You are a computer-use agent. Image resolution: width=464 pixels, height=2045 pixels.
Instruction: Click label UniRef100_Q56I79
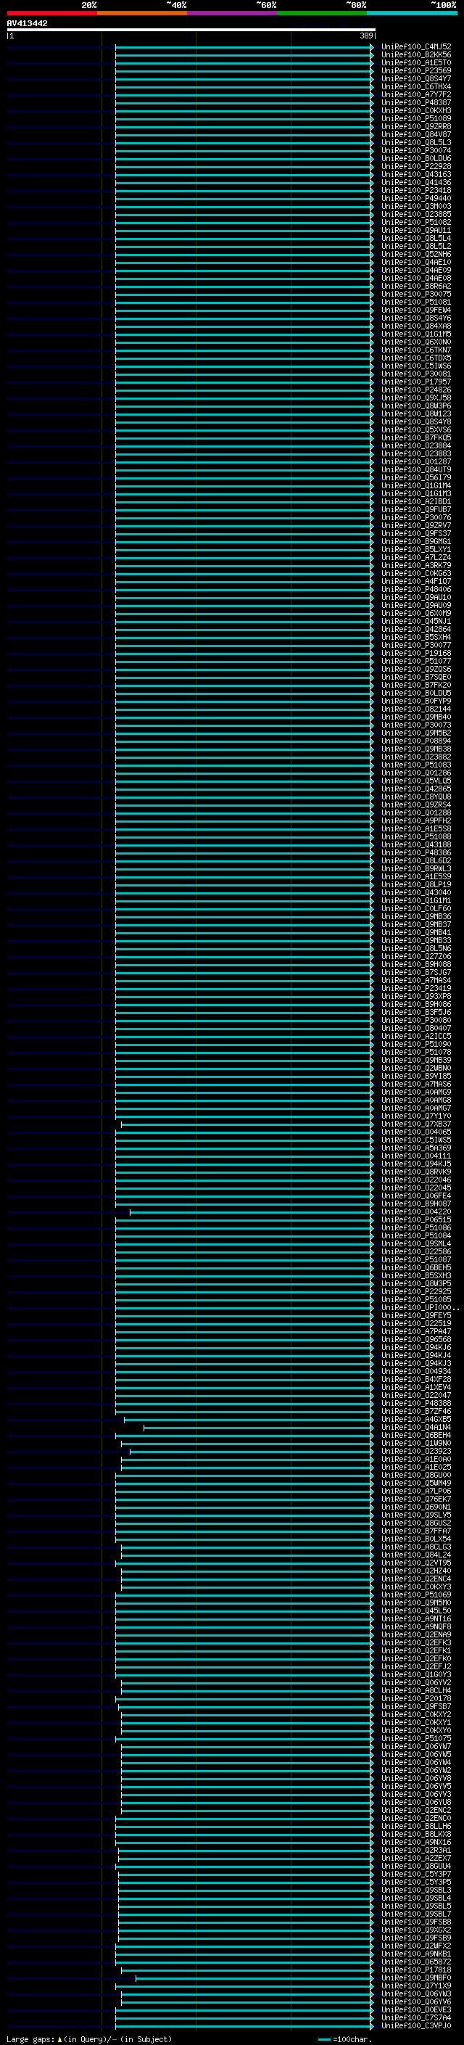(415, 478)
